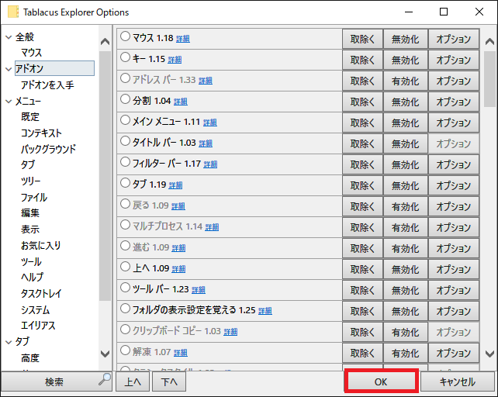Open オプション for the ツール バー 1.23 addon
Image resolution: width=498 pixels, height=397 pixels.
point(454,291)
